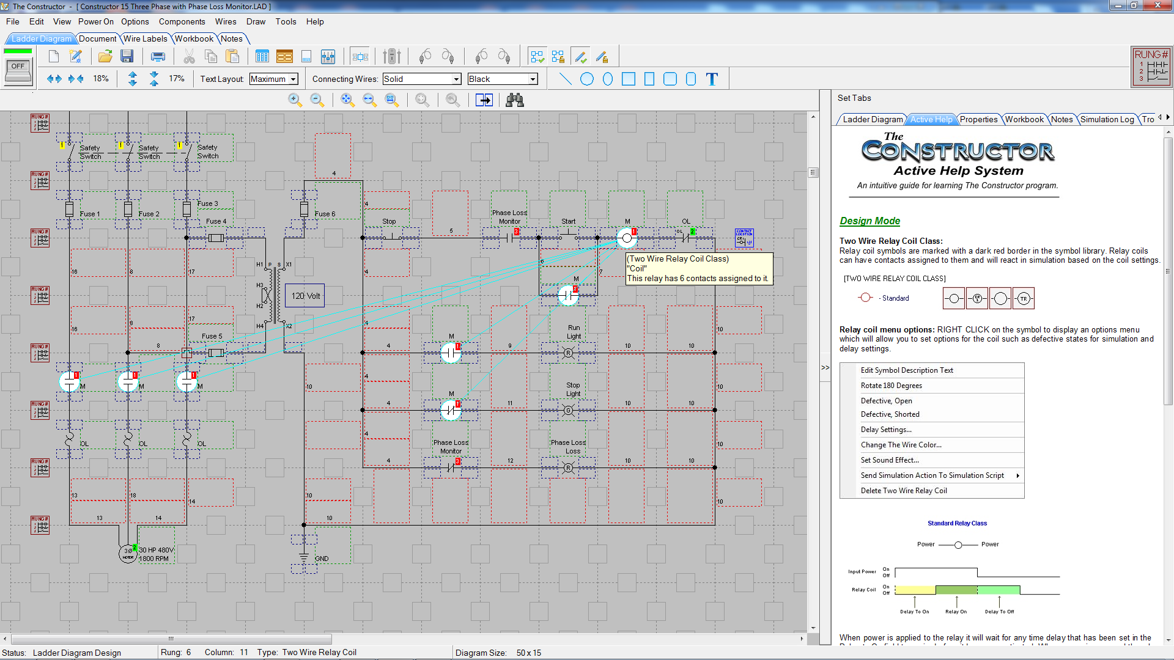This screenshot has width=1174, height=660.
Task: Open the Wires menu
Action: point(226,21)
